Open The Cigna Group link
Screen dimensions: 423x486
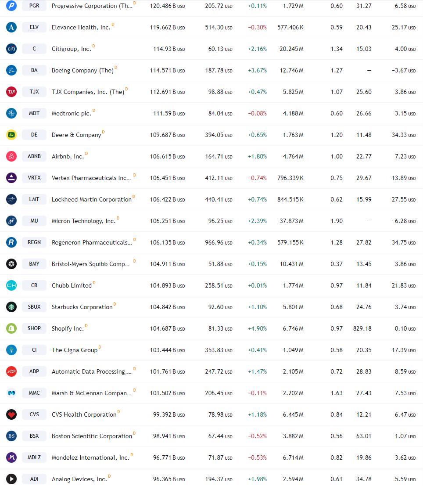click(x=74, y=350)
